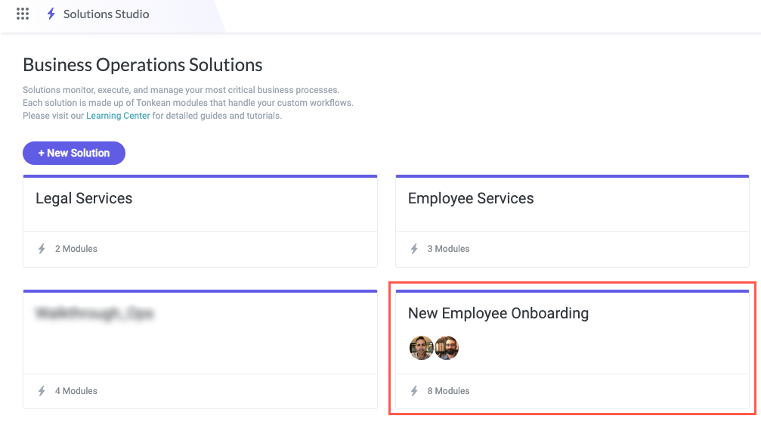Click the bolt icon beside 3 Modules
Image resolution: width=761 pixels, height=422 pixels.
point(414,249)
